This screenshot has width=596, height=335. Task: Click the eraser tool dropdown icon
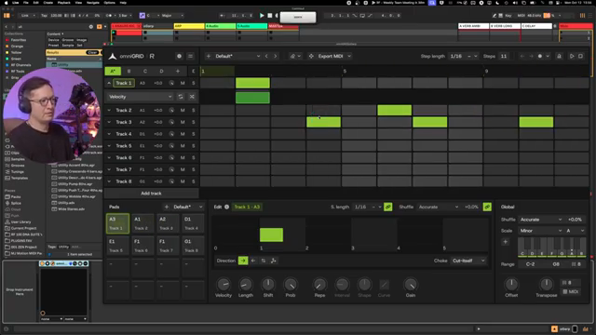(295, 56)
